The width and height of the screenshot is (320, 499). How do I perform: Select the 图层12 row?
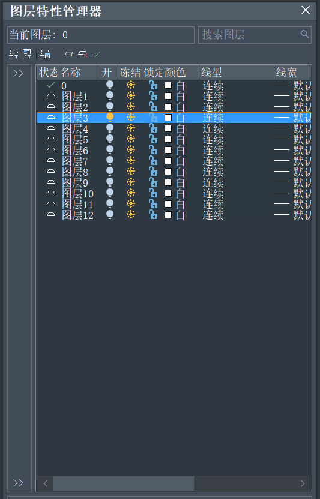click(174, 215)
